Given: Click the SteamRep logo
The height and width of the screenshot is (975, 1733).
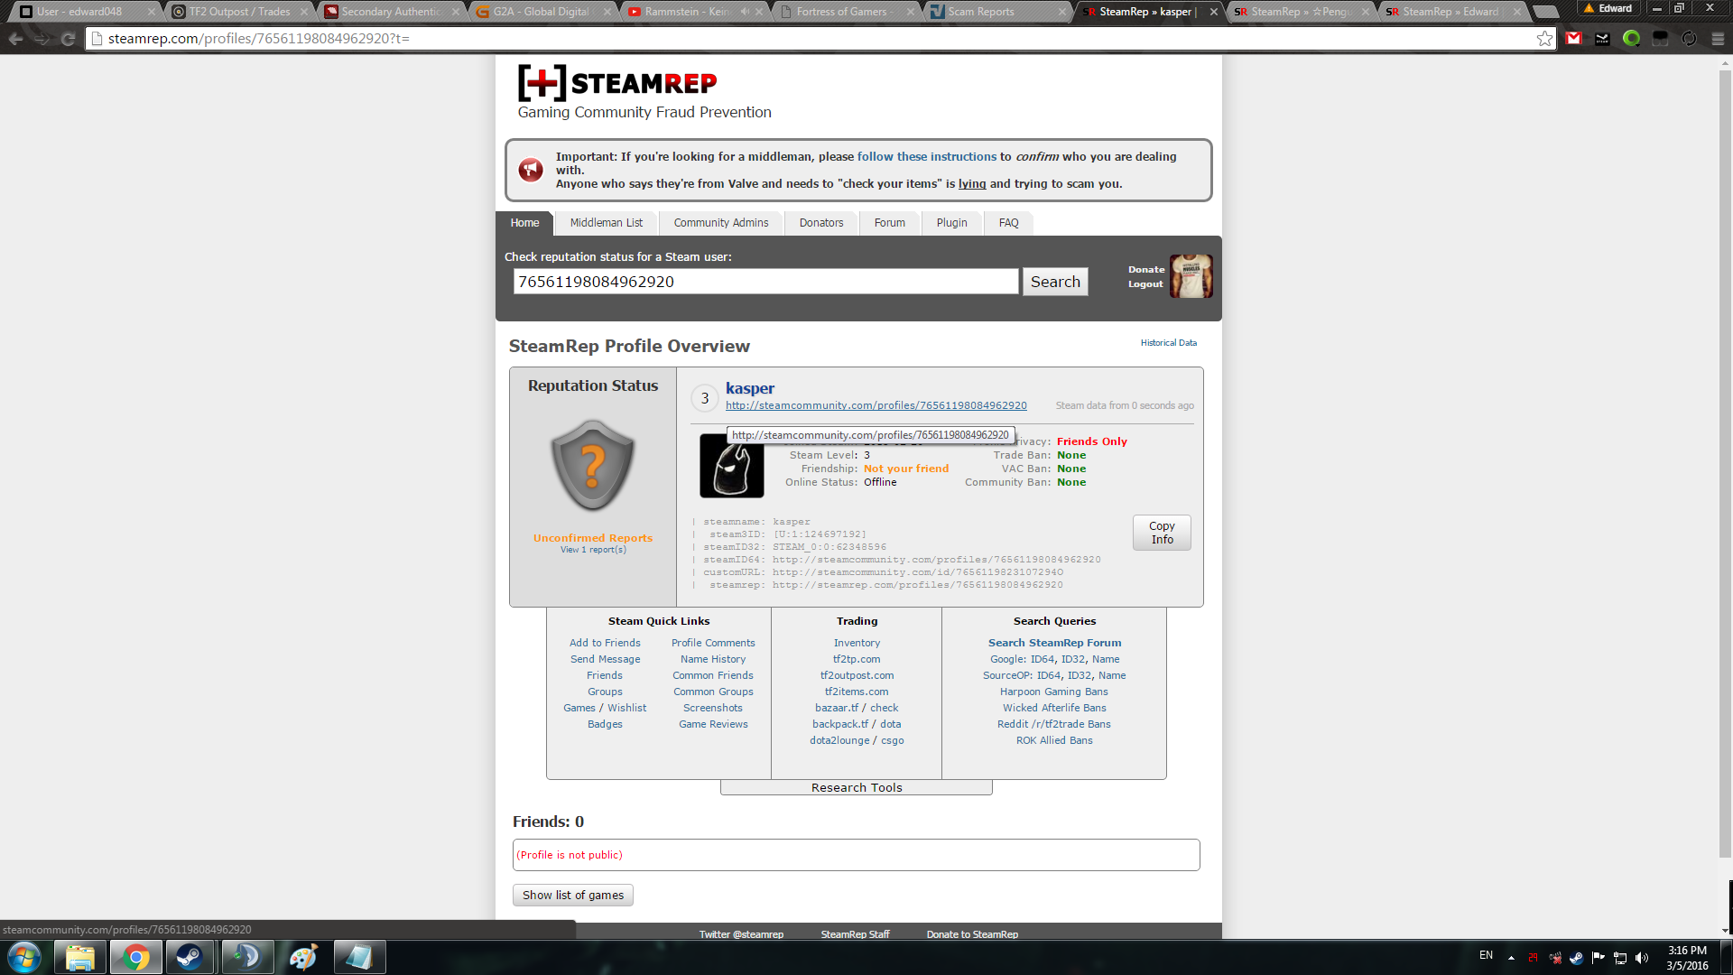Looking at the screenshot, I should pyautogui.click(x=617, y=83).
